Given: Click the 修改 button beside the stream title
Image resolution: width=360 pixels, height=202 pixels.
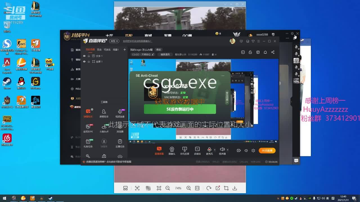Looking at the screenshot, I should (159, 50).
